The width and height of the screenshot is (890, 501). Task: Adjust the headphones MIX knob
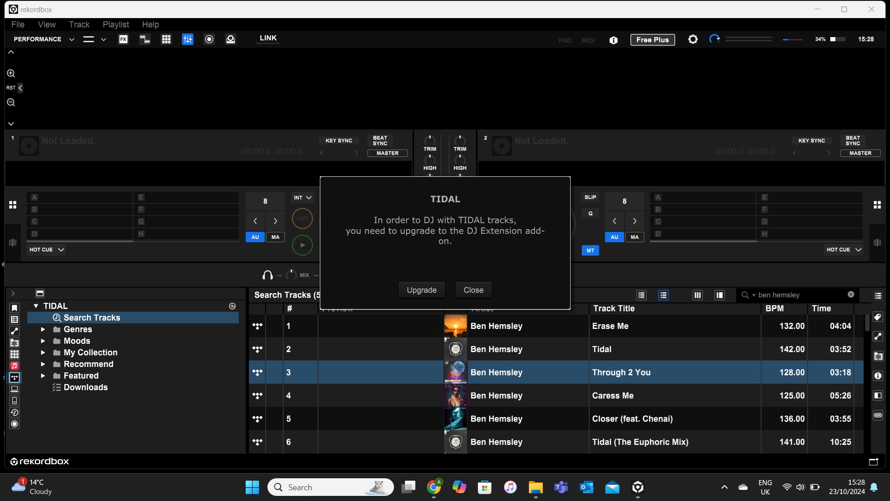(x=291, y=275)
